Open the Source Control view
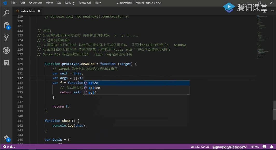This screenshot has width=276, height=150. [6, 38]
